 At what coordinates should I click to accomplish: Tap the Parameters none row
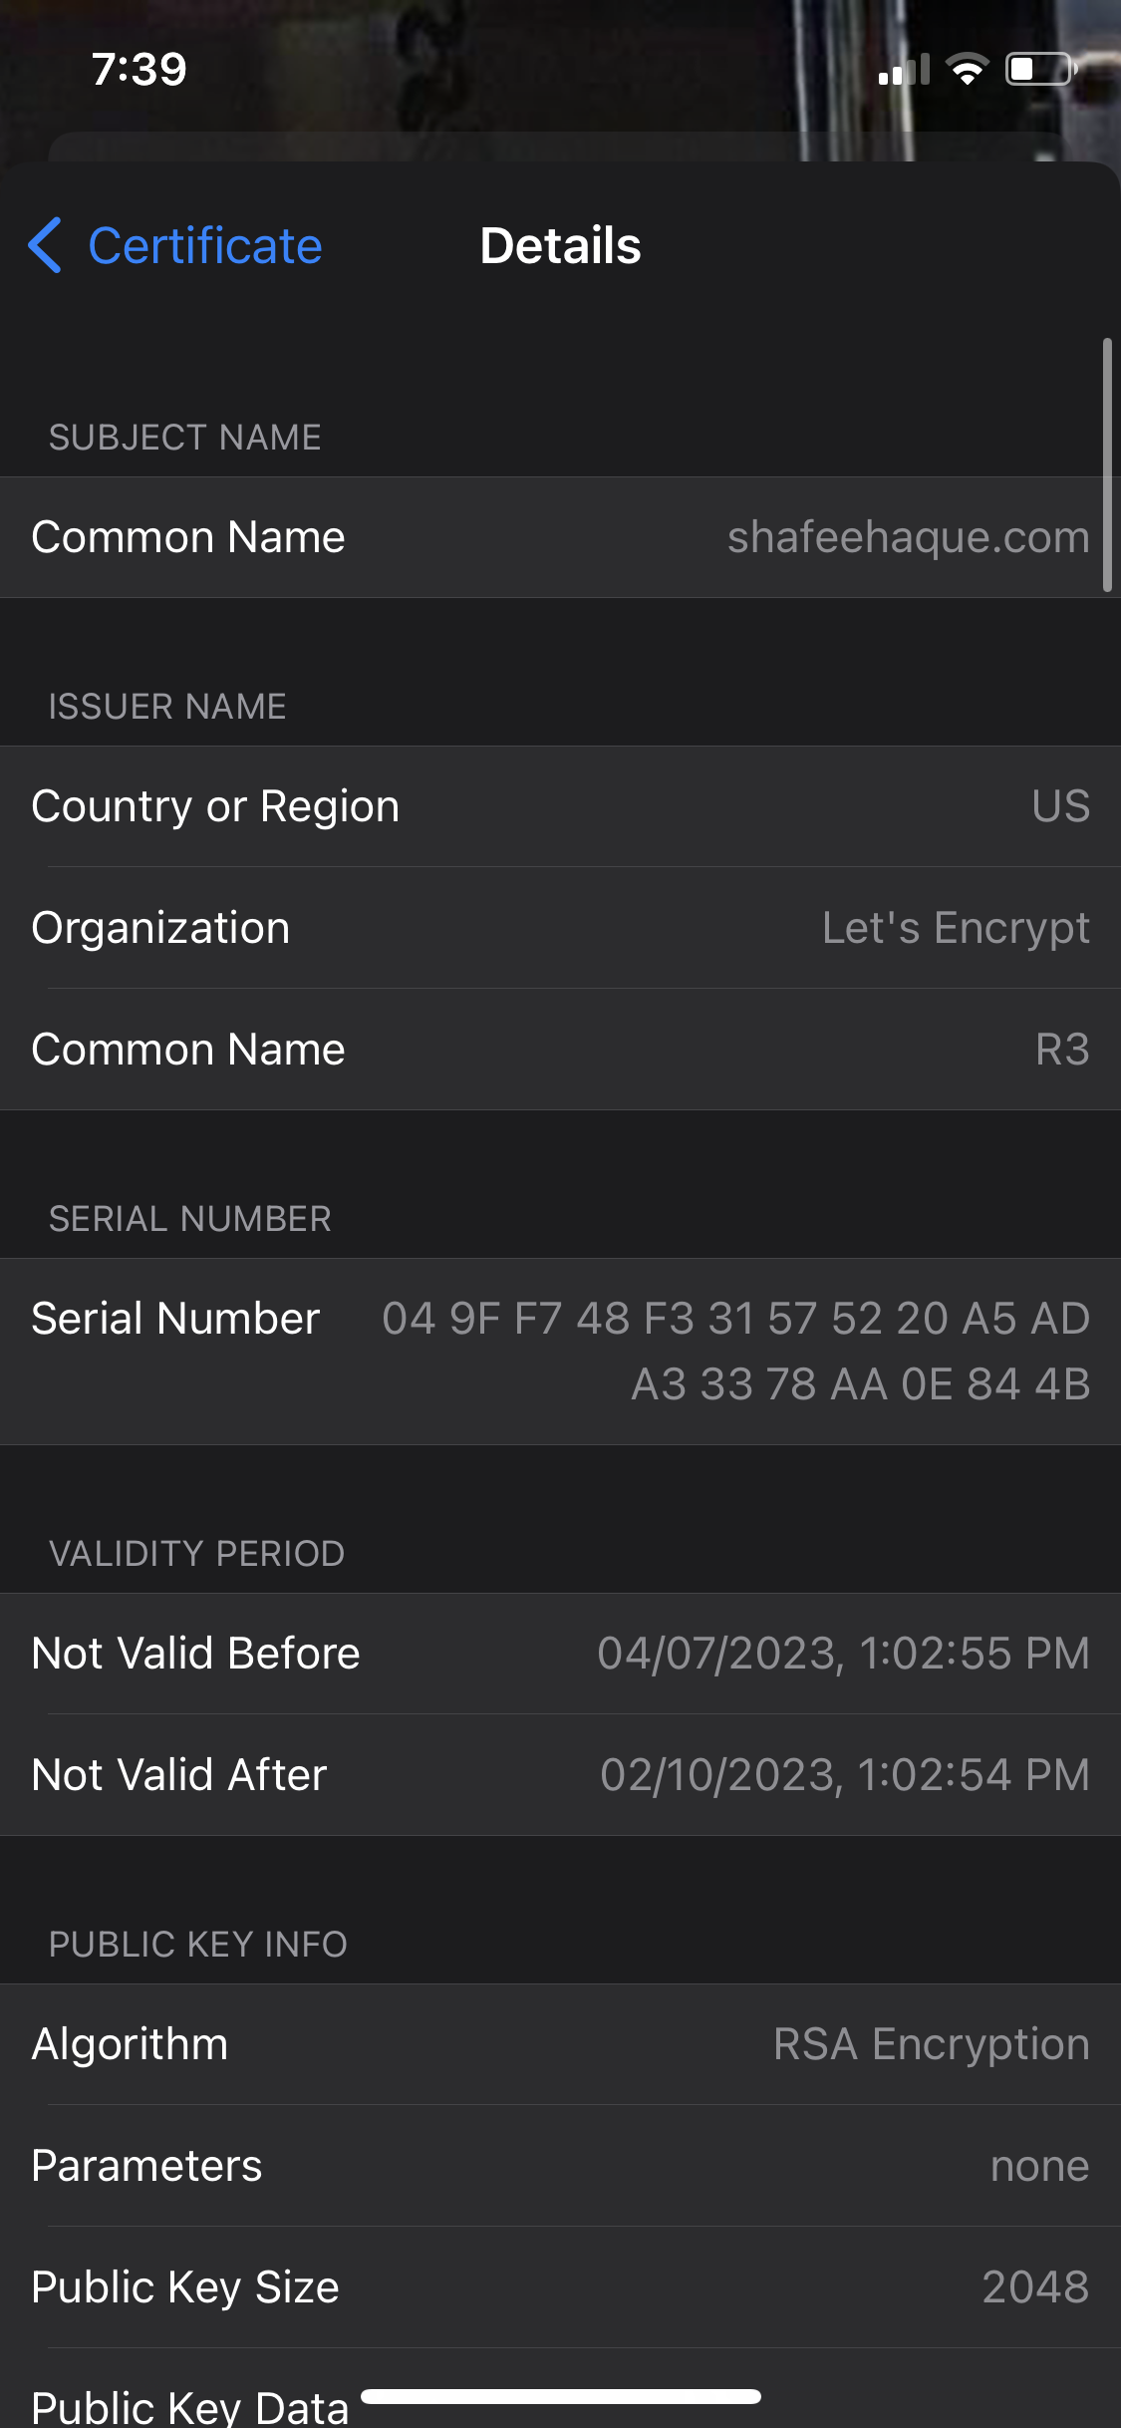tap(560, 2166)
